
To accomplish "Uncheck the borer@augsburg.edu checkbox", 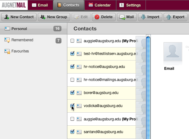I will tap(72, 92).
